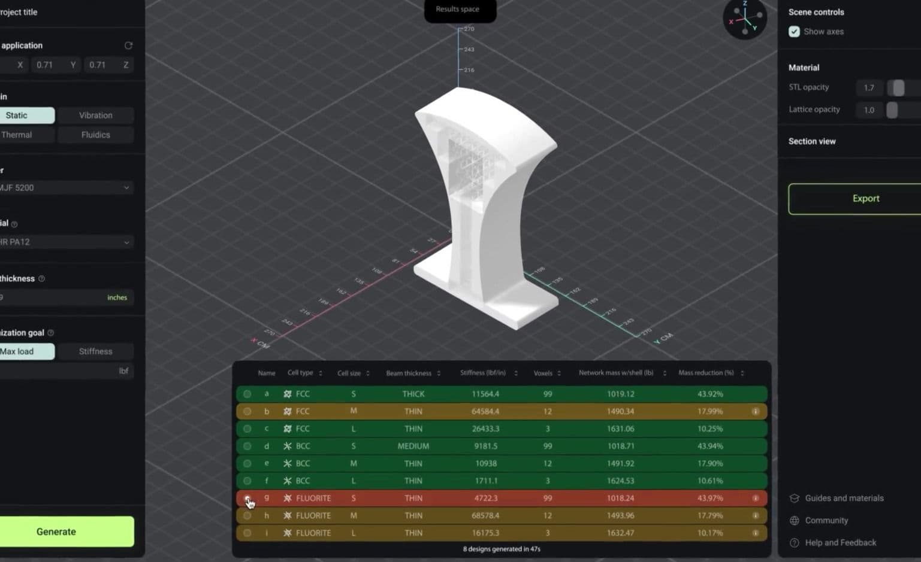Image resolution: width=921 pixels, height=562 pixels.
Task: Click help icon beside optimization goal
Action: pos(50,333)
